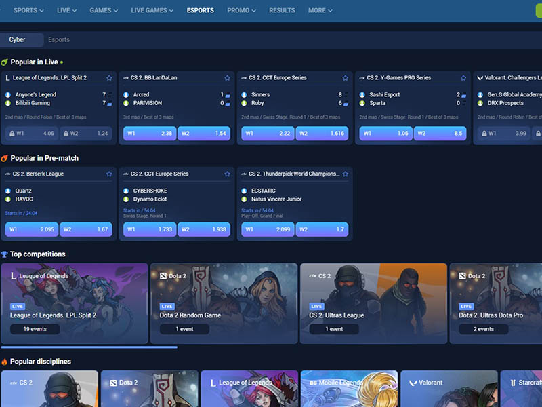This screenshot has height=407, width=542.
Task: Open the LIVE GAMES dropdown
Action: point(152,10)
